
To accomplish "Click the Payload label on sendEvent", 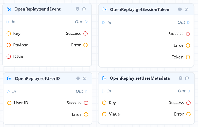I will [x=21, y=45].
